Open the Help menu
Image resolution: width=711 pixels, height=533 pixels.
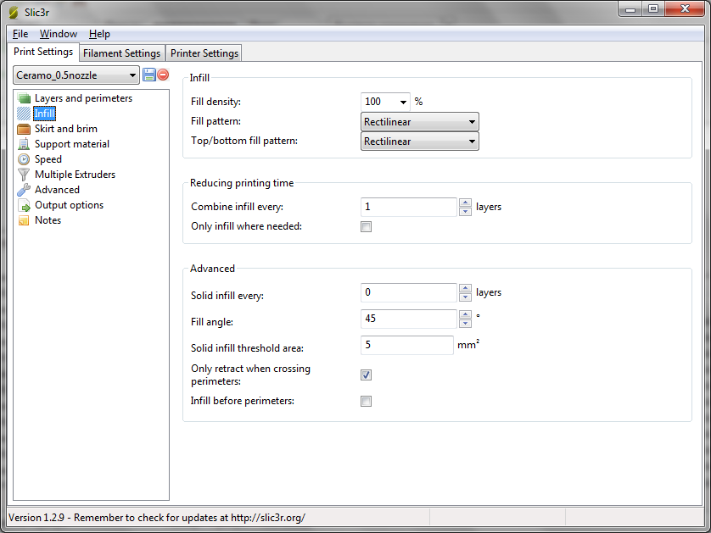pyautogui.click(x=99, y=34)
